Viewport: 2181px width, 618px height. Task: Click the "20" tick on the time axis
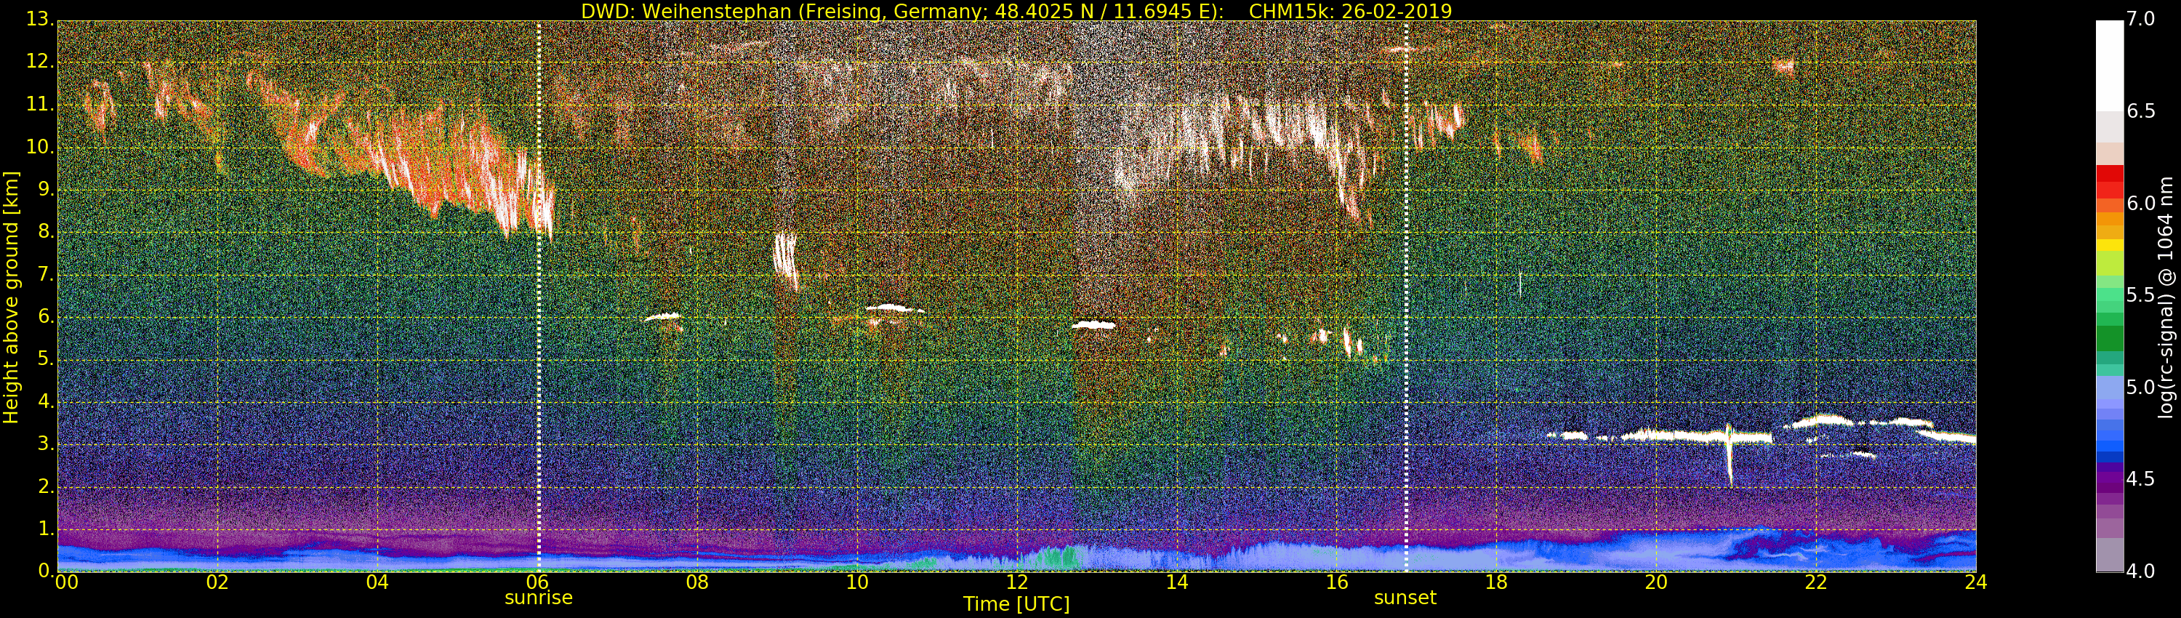coord(1656,582)
